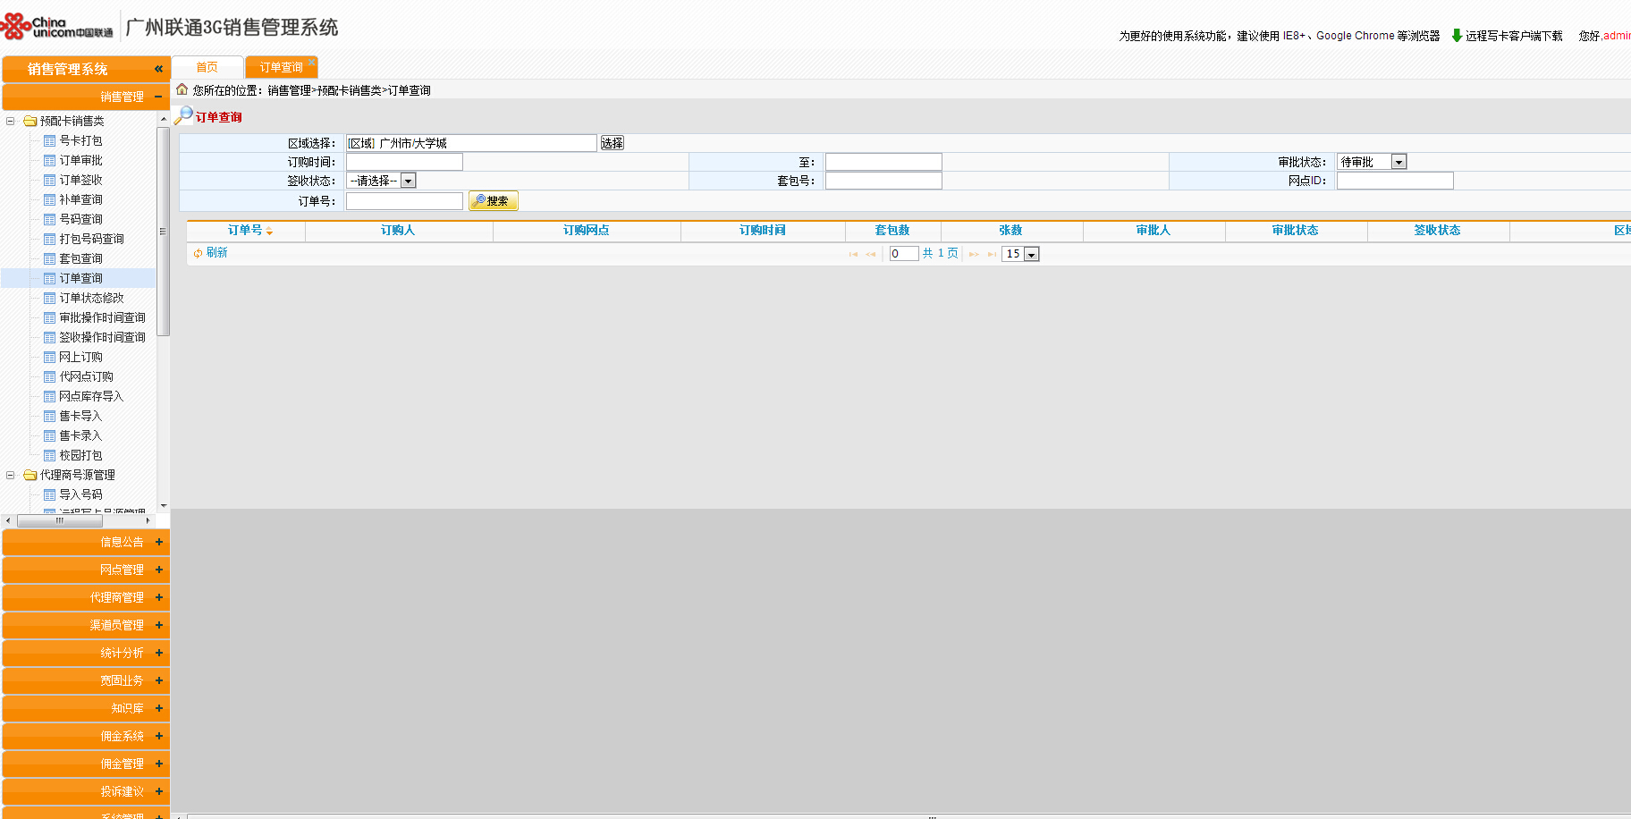Click the 套包查询 page icon
The width and height of the screenshot is (1631, 819).
(50, 258)
